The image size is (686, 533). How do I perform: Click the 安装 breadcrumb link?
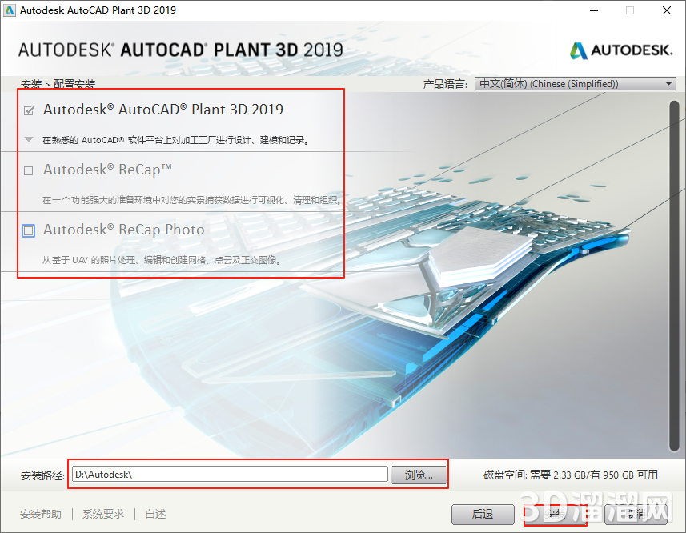26,84
